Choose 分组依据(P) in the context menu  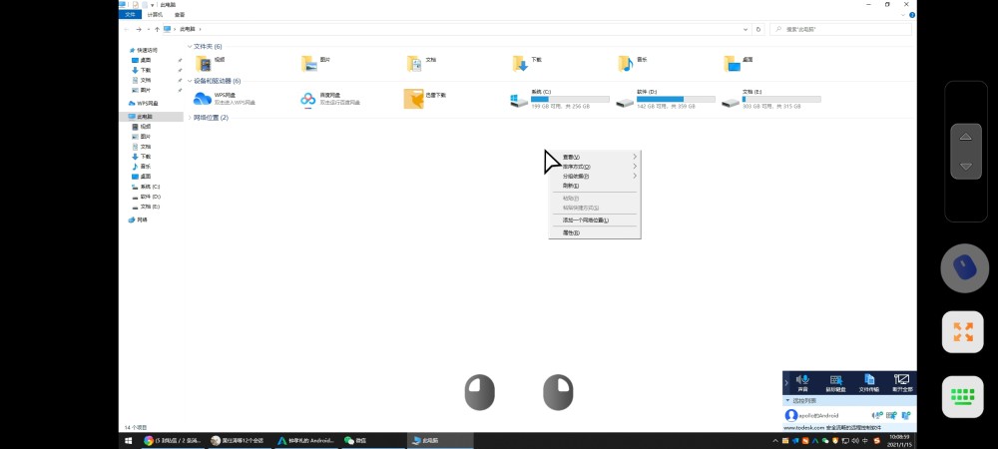595,176
